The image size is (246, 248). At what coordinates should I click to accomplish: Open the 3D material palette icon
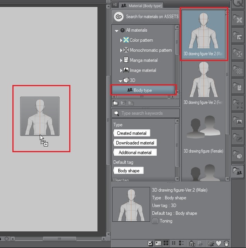(x=238, y=154)
